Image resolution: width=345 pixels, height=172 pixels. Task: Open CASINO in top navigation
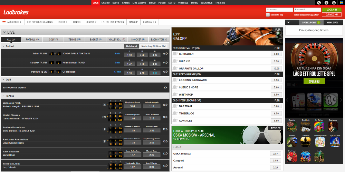coord(105,3)
